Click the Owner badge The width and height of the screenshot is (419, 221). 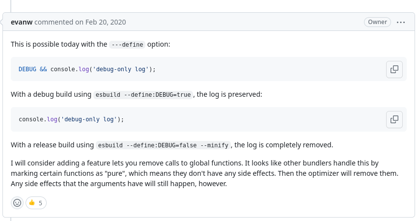[377, 22]
